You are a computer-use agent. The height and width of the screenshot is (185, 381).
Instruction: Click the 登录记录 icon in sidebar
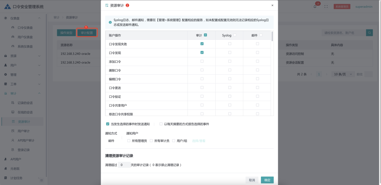point(13,150)
